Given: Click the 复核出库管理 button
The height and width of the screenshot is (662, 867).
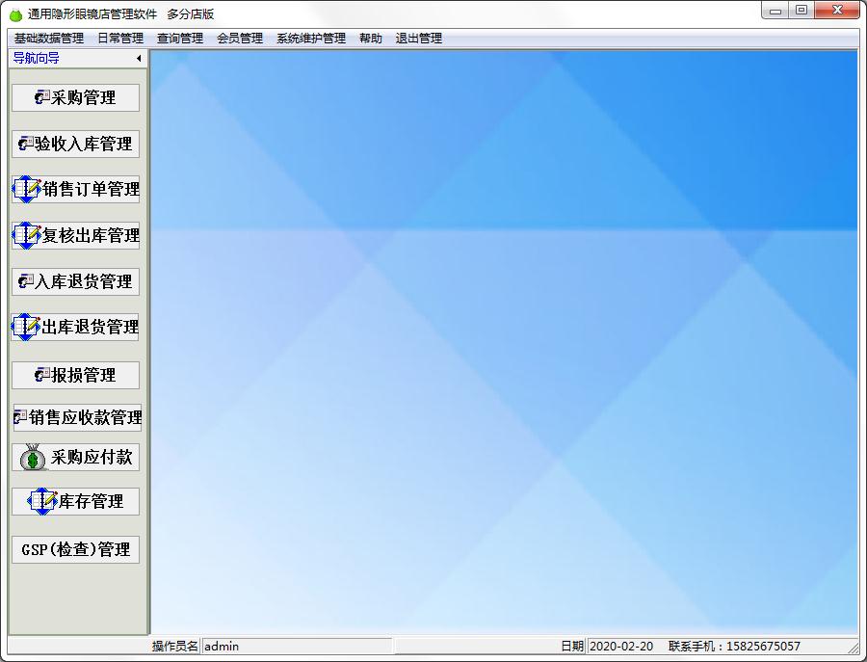Looking at the screenshot, I should 75,235.
